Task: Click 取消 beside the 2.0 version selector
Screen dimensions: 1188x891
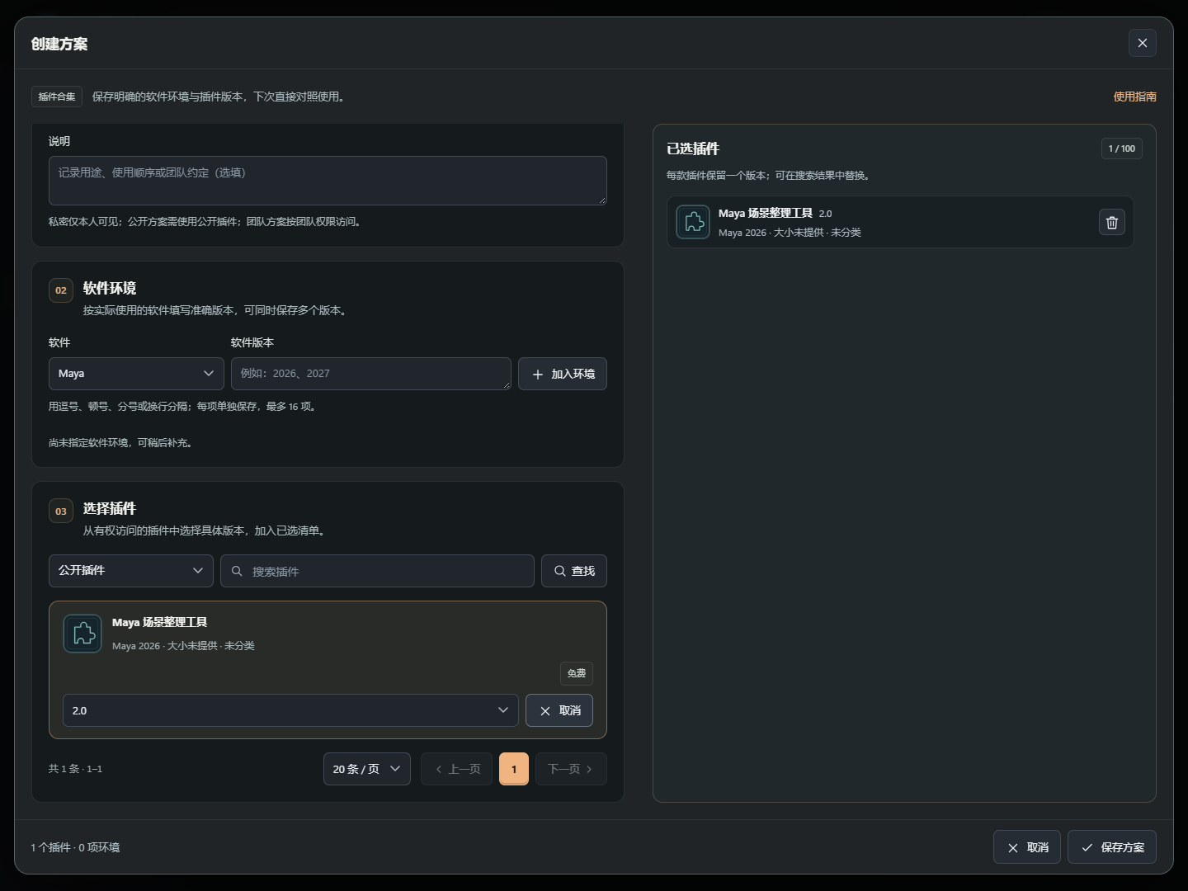Action: tap(559, 710)
